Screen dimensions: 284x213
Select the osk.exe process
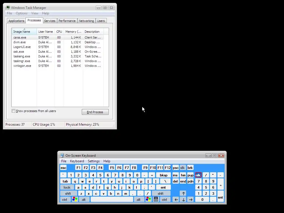coord(58,51)
